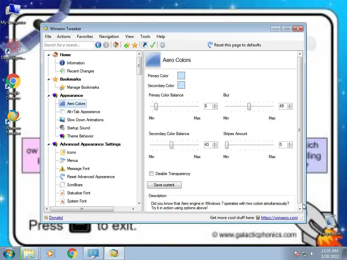Go to the Home page via house icon
This screenshot has width=347, height=260.
tap(116, 45)
